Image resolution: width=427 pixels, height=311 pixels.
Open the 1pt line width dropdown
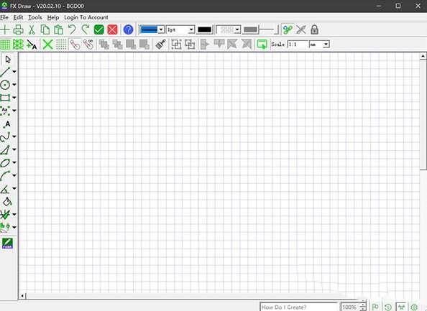pyautogui.click(x=191, y=29)
